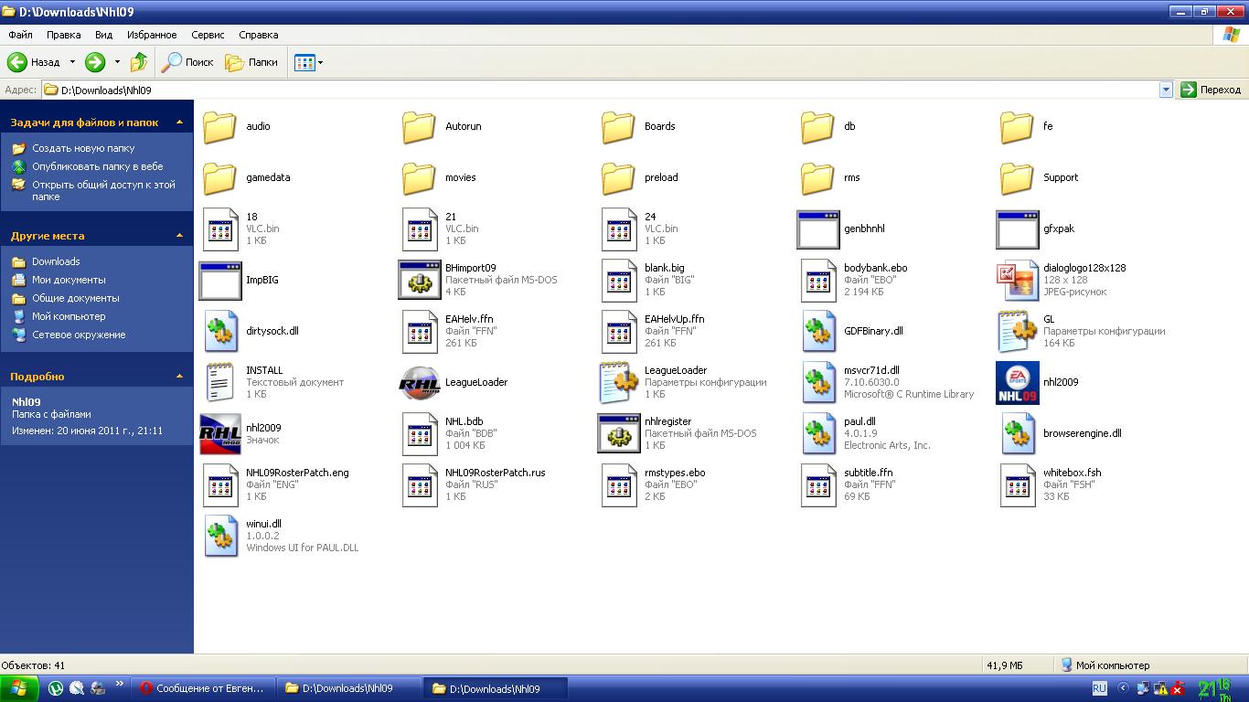Select the INSTALL text document
The height and width of the screenshot is (702, 1249).
click(x=220, y=382)
